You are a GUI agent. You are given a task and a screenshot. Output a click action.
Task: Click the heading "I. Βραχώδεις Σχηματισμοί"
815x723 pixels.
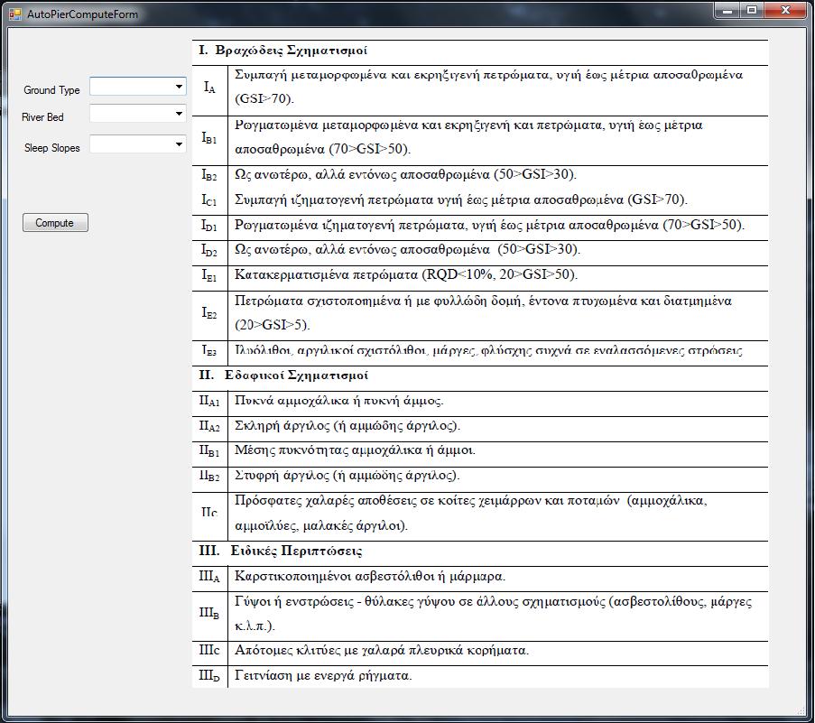pos(282,51)
